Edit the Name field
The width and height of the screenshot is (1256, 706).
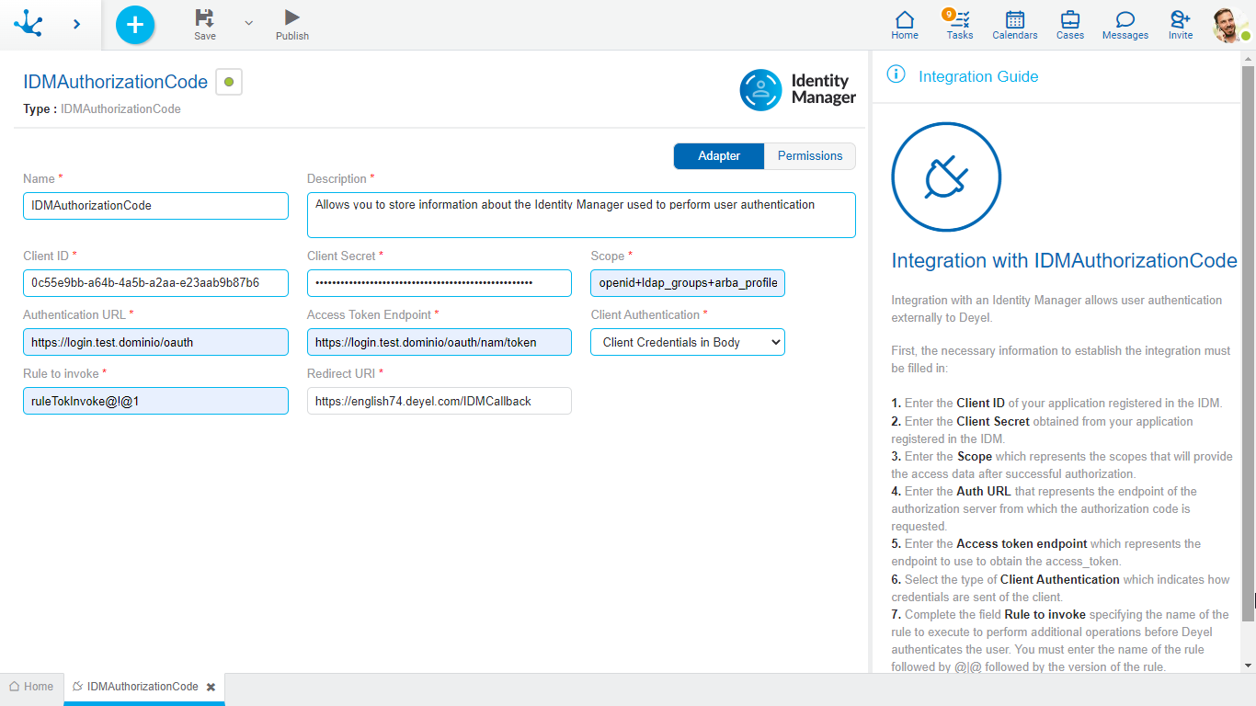click(x=155, y=206)
